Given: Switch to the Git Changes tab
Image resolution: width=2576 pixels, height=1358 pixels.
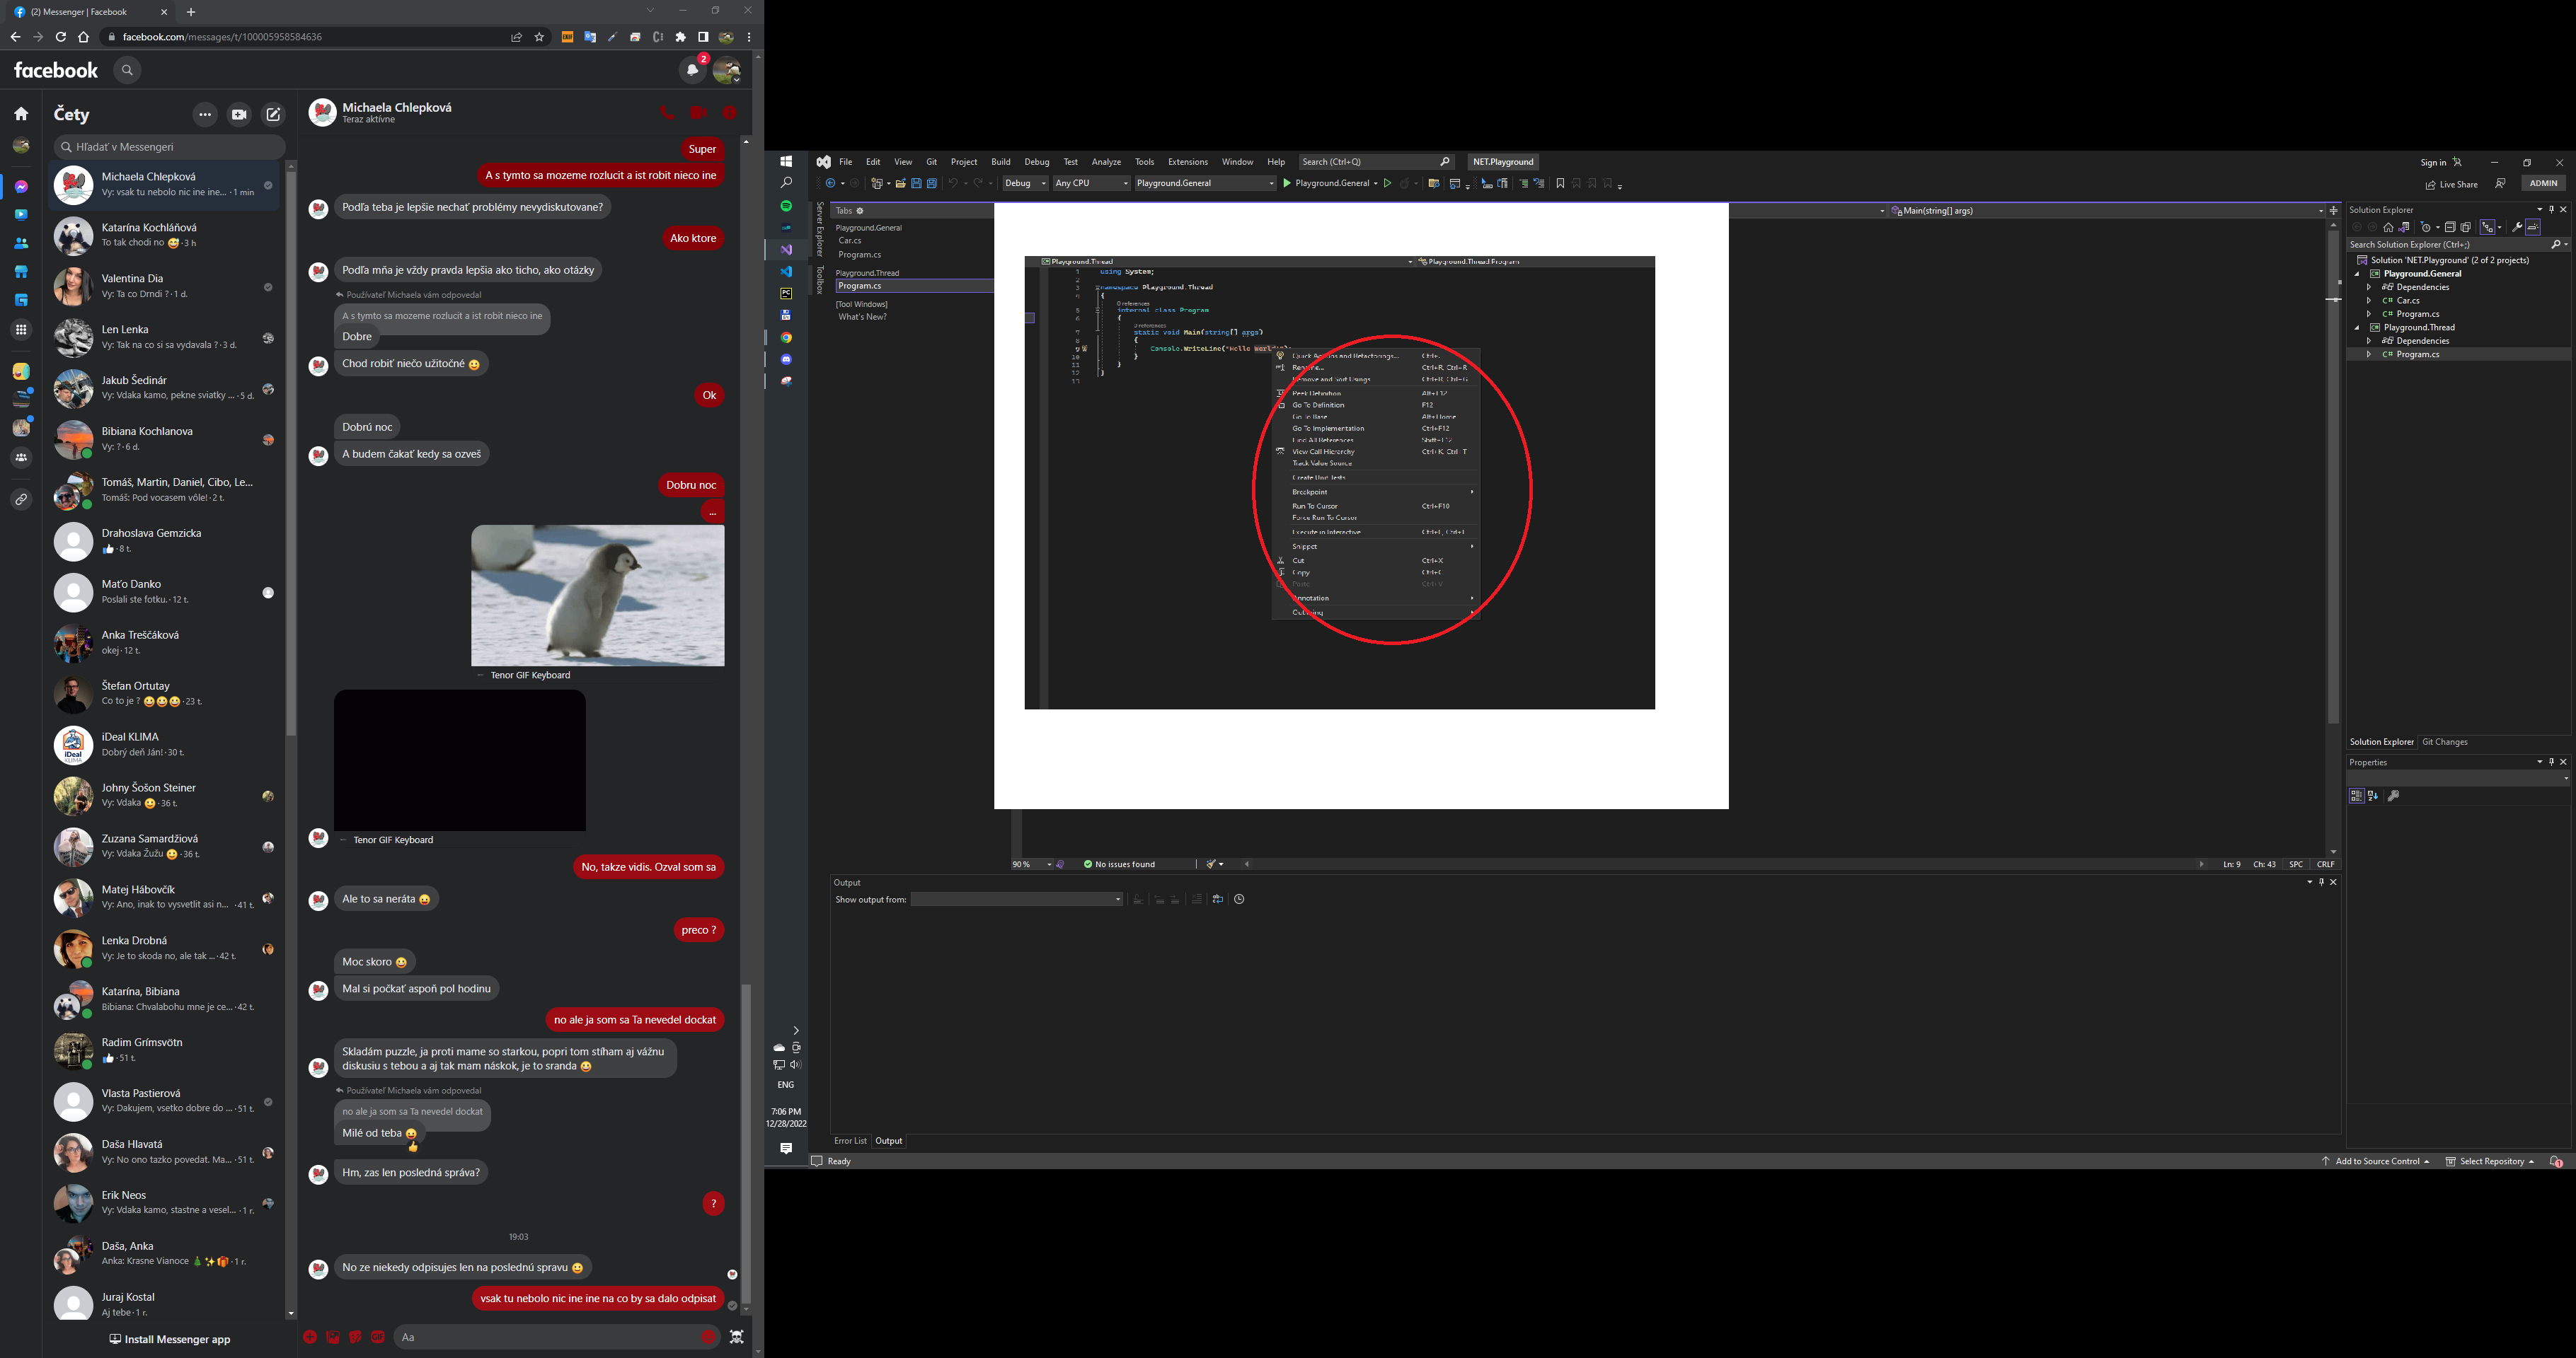Looking at the screenshot, I should (x=2444, y=741).
